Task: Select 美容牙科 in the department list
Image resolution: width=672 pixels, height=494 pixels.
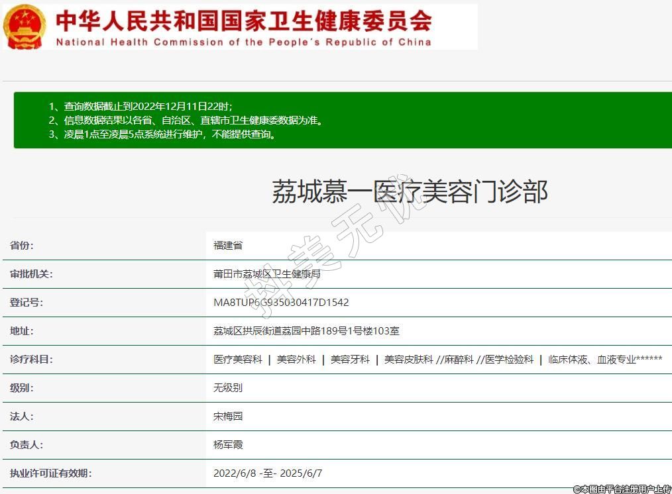Action: [x=350, y=360]
